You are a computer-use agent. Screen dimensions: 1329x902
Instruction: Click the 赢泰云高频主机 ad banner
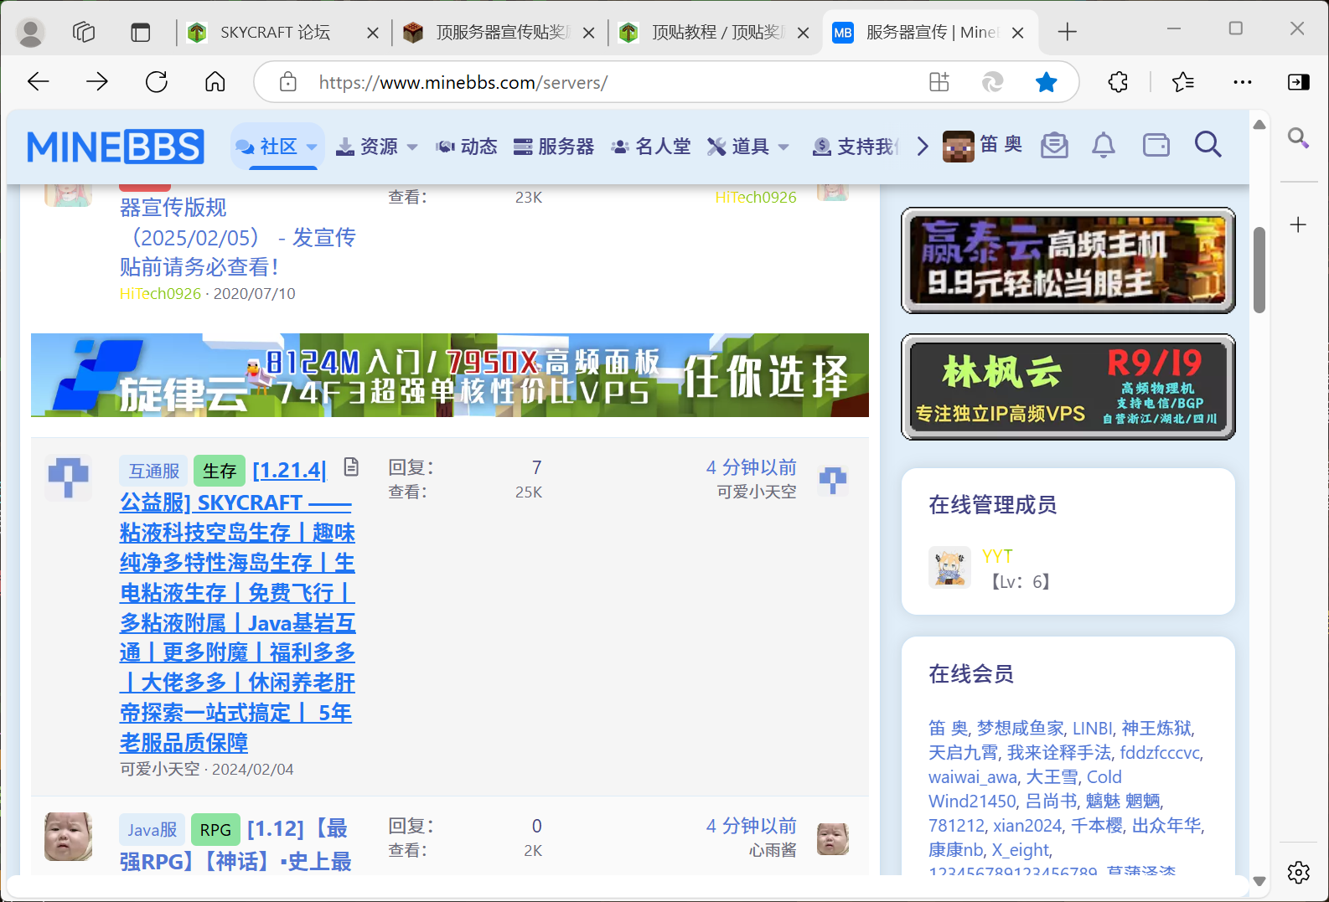pyautogui.click(x=1068, y=260)
